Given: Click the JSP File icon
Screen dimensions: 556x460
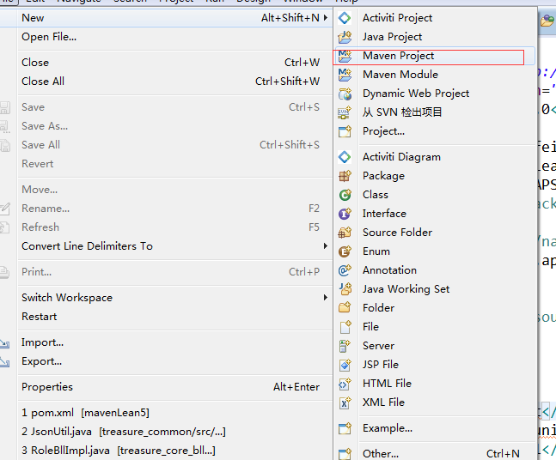Looking at the screenshot, I should tap(345, 365).
